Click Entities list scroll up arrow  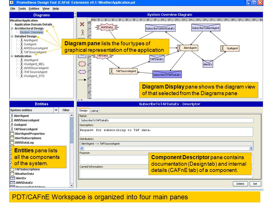click(72, 115)
